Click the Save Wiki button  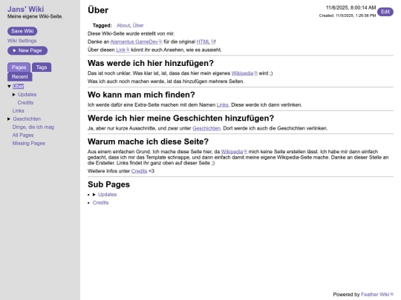point(22,31)
